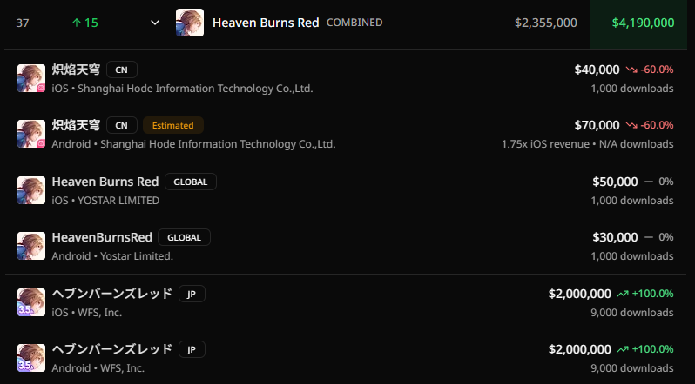Image resolution: width=695 pixels, height=384 pixels.
Task: Click ヘブンバーンズレッド title on Android row
Action: point(112,349)
